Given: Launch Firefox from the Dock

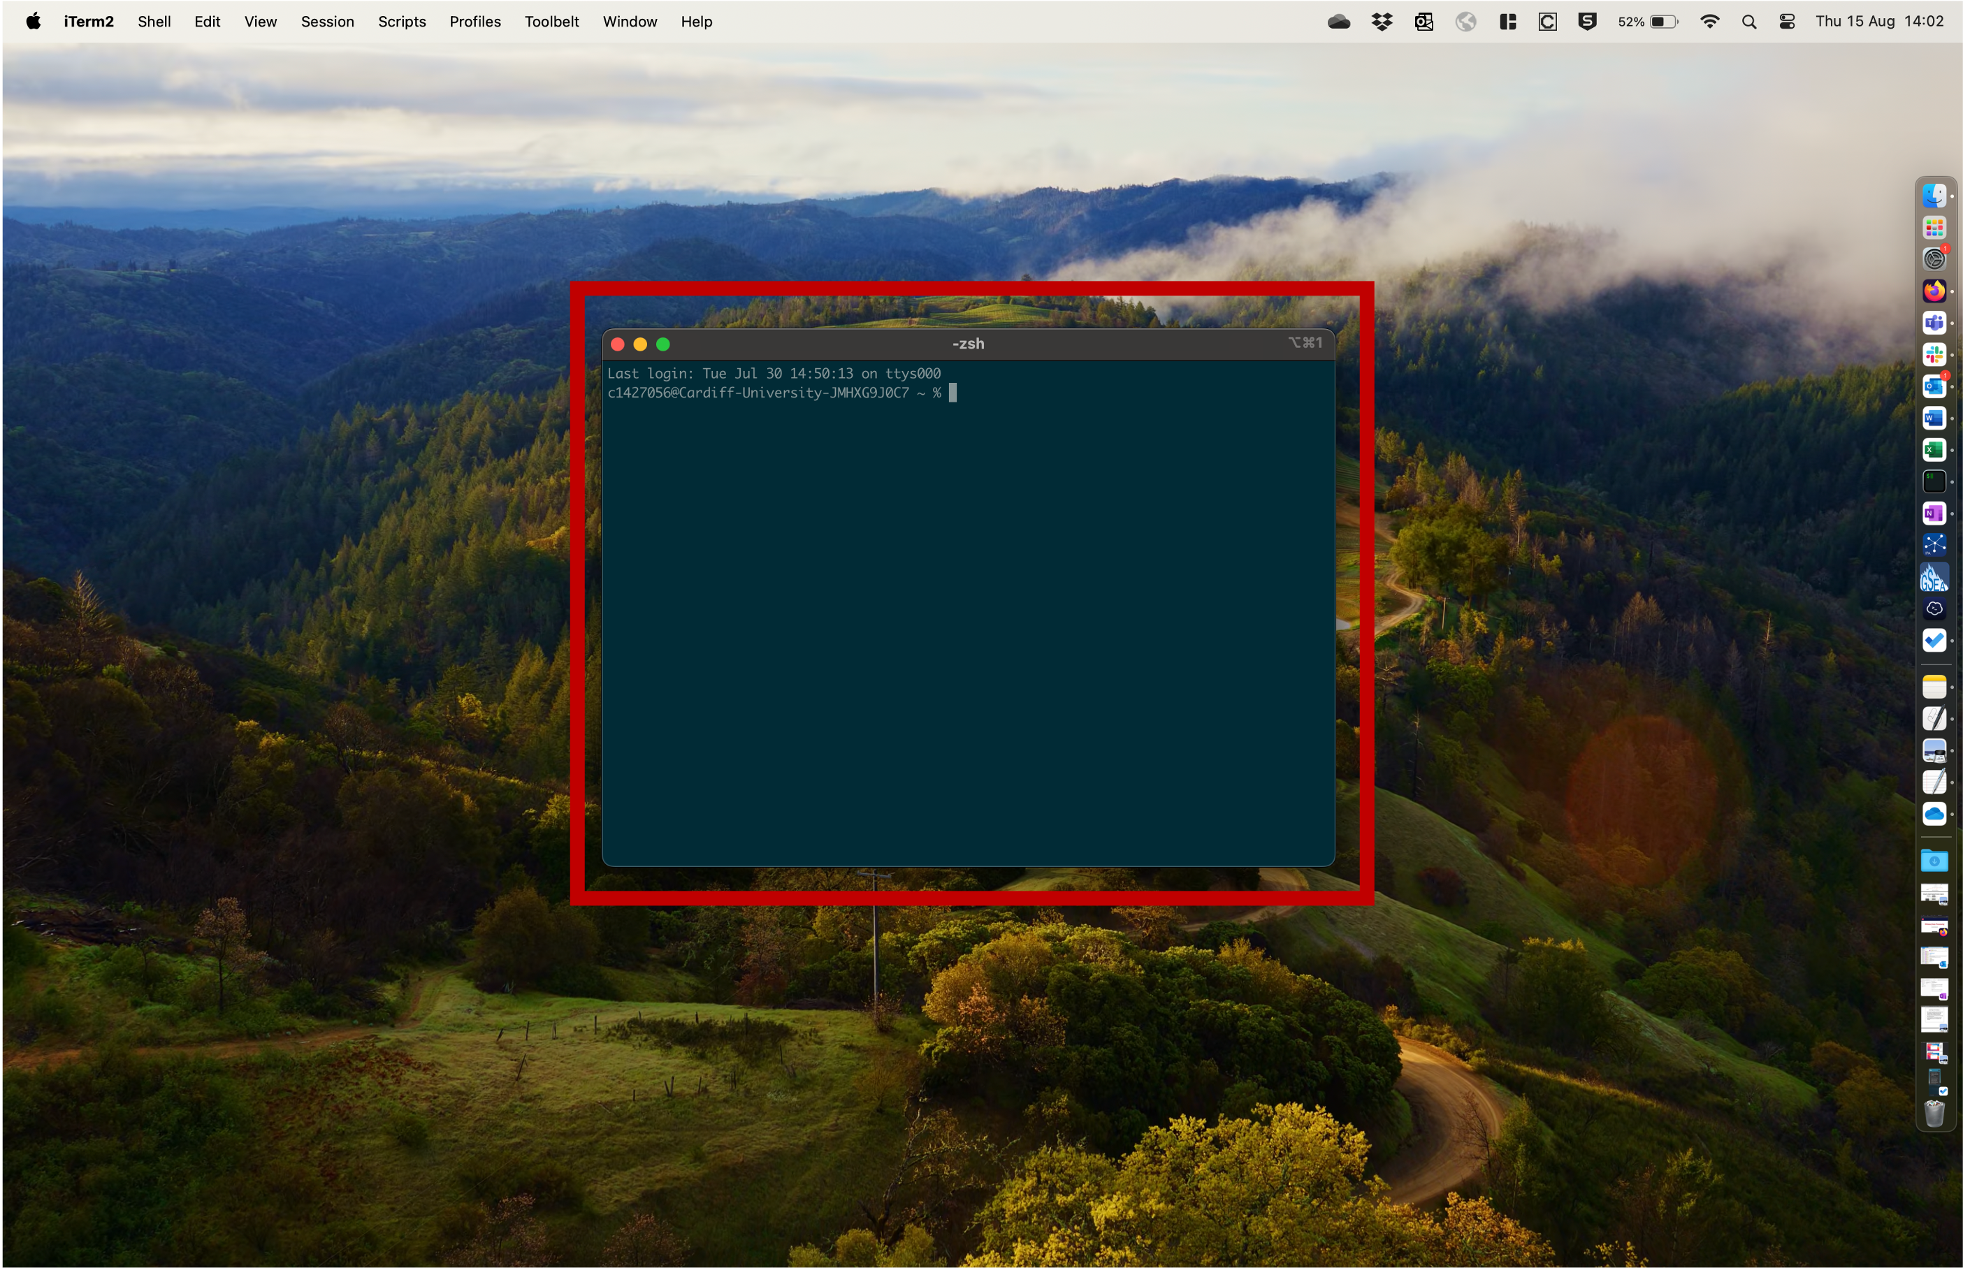Looking at the screenshot, I should [1934, 291].
